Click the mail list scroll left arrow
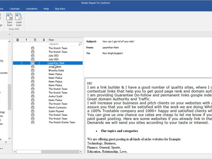Screen dimensions: 212x159 coord(15,152)
